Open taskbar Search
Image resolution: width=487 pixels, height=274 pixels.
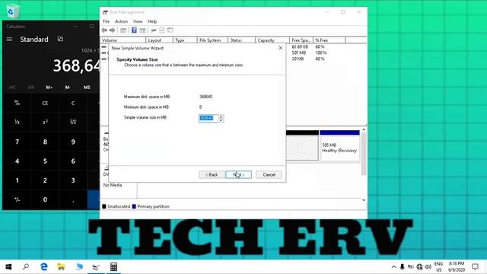(26, 266)
